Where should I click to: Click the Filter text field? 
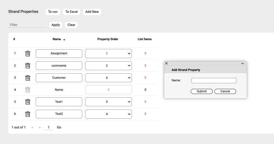pyautogui.click(x=27, y=25)
